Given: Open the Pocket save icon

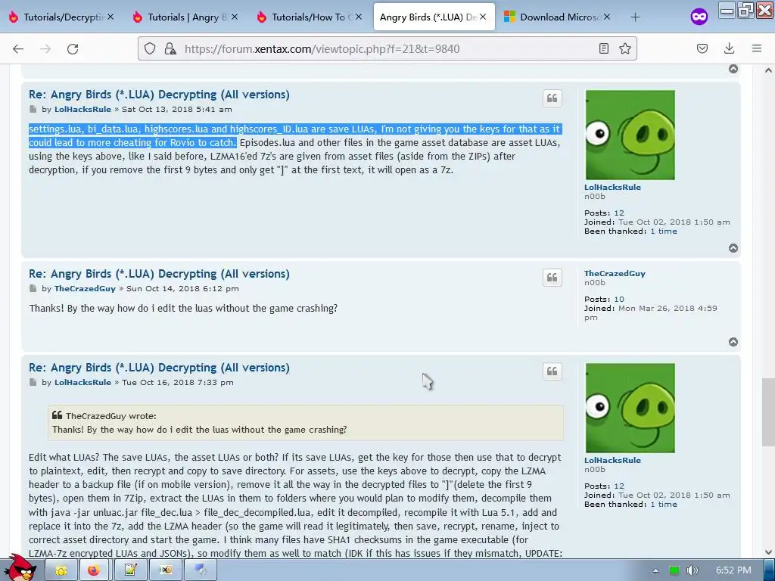Looking at the screenshot, I should [702, 48].
